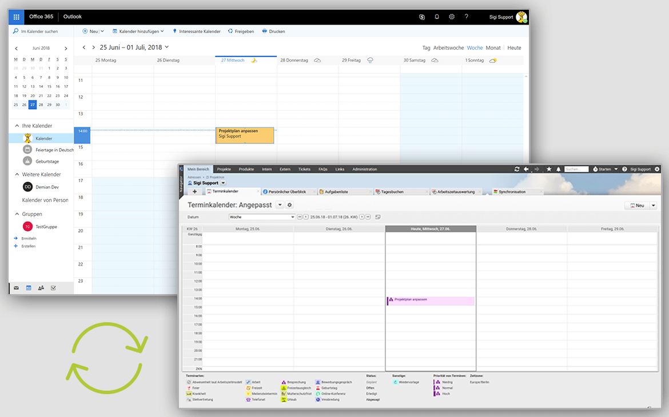Go to previous month in mini calendar

point(16,48)
